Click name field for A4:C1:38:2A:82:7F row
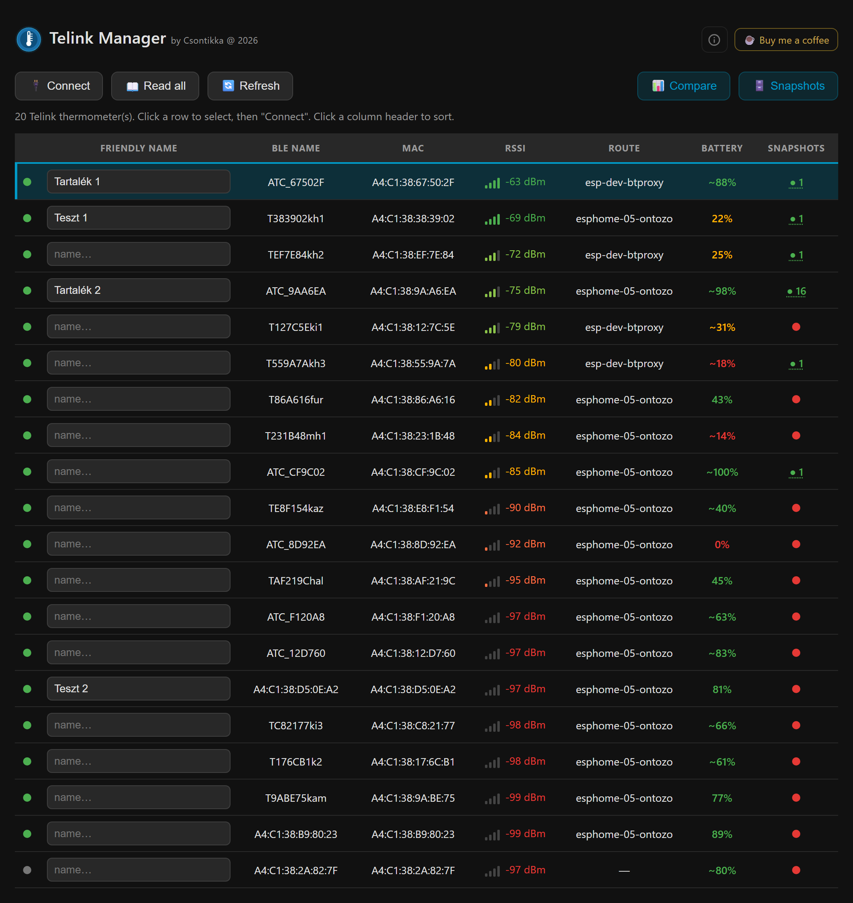 pos(138,870)
